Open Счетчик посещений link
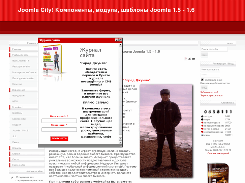The height and width of the screenshot is (183, 245). coord(218,153)
